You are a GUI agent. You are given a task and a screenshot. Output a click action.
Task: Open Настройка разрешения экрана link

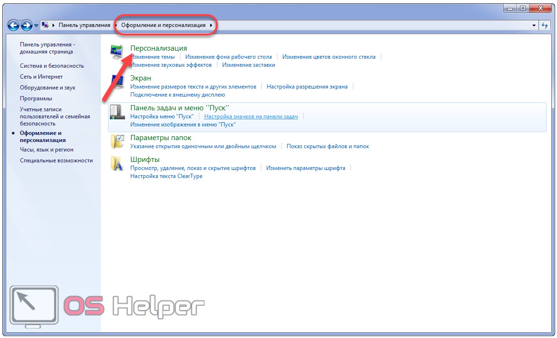pyautogui.click(x=307, y=87)
